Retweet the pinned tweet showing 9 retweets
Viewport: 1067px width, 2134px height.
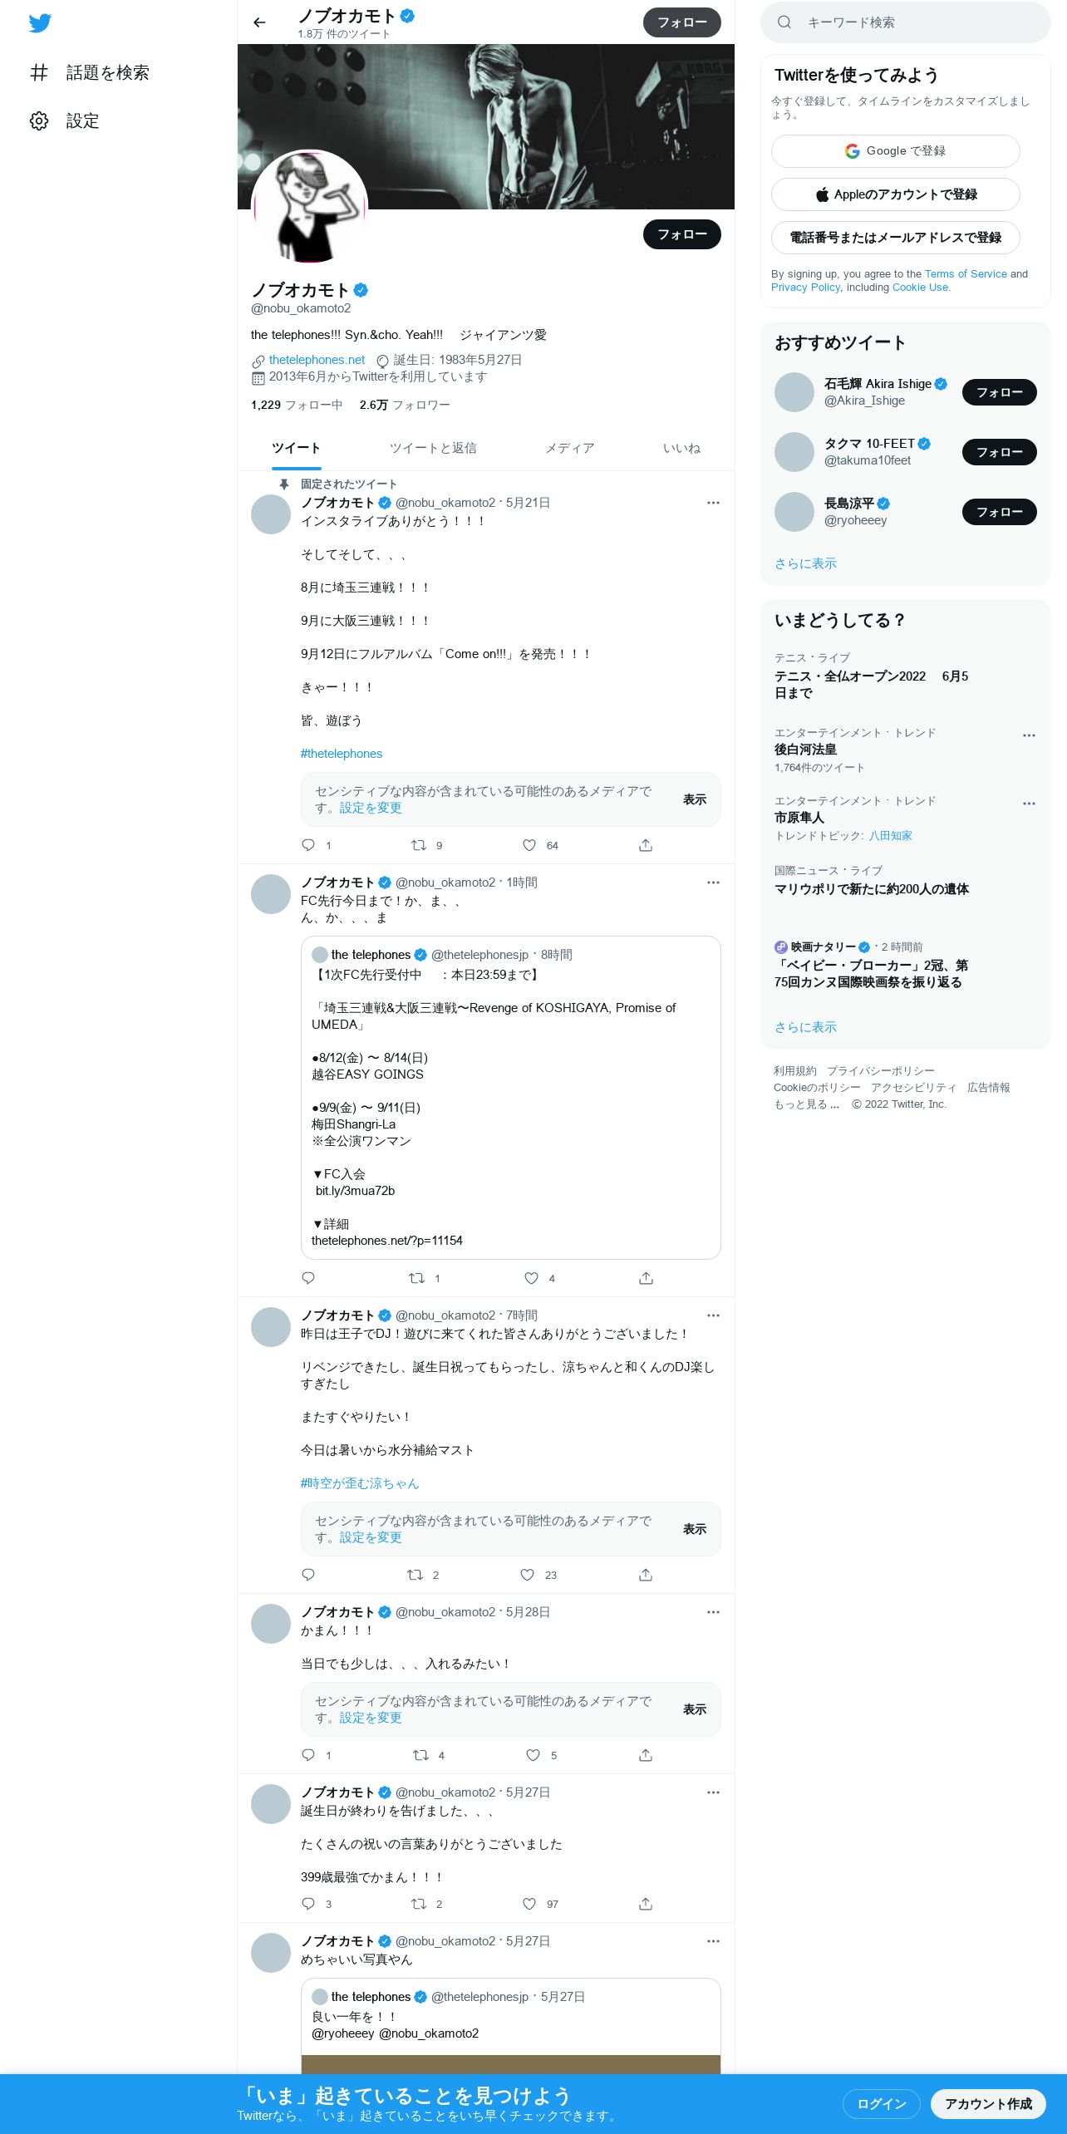(419, 845)
